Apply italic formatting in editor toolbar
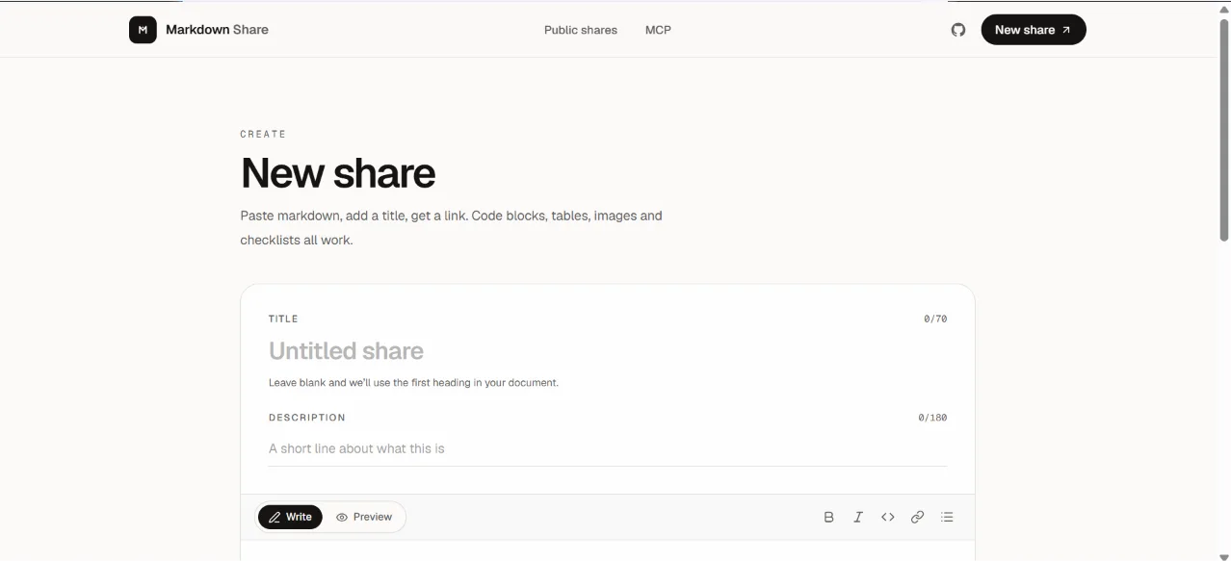The height and width of the screenshot is (561, 1231). (x=858, y=517)
